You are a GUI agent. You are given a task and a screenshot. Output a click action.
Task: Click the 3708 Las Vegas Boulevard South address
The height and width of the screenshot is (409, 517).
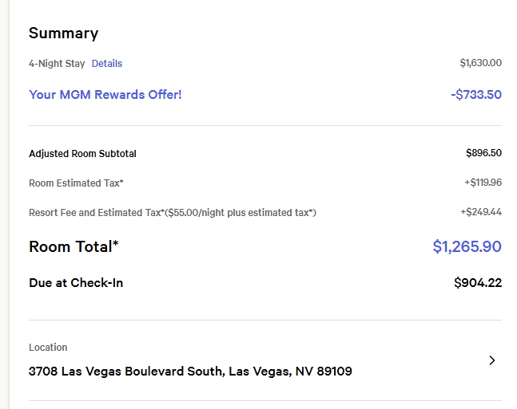point(190,372)
